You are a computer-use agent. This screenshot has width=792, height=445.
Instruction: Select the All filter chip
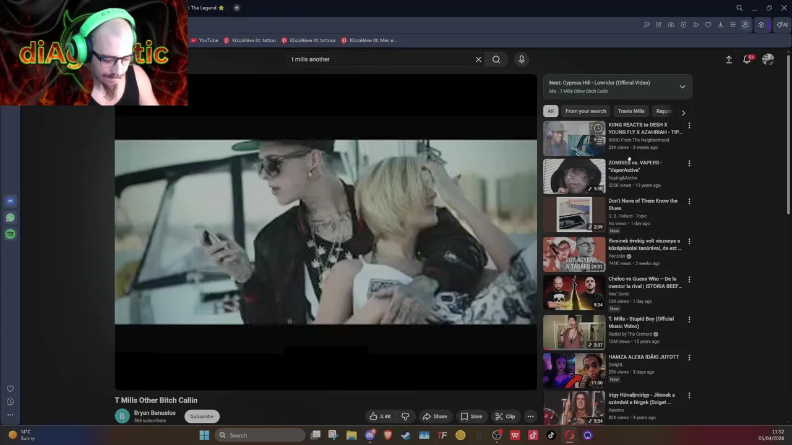550,111
